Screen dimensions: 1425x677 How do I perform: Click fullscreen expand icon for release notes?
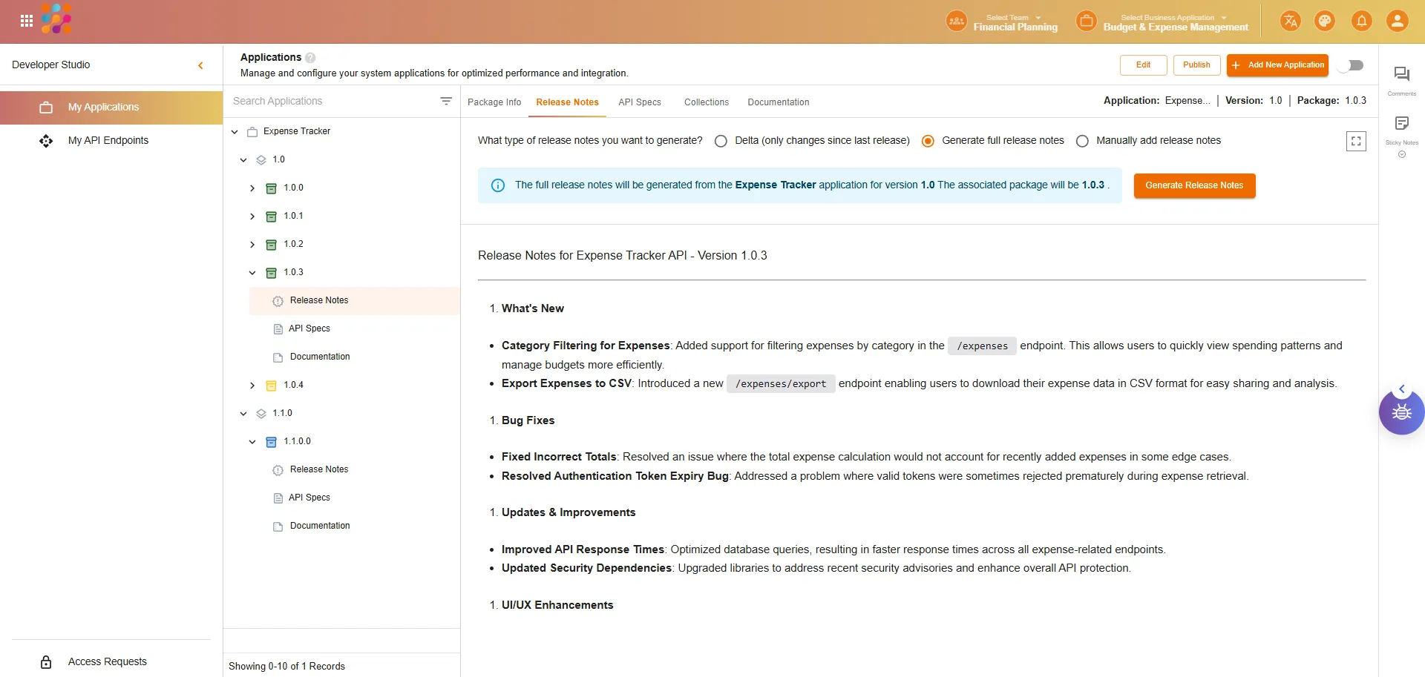(x=1356, y=141)
